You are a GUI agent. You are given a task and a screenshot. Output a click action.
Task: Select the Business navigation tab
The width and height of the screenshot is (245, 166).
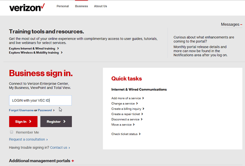pyautogui.click(x=81, y=6)
